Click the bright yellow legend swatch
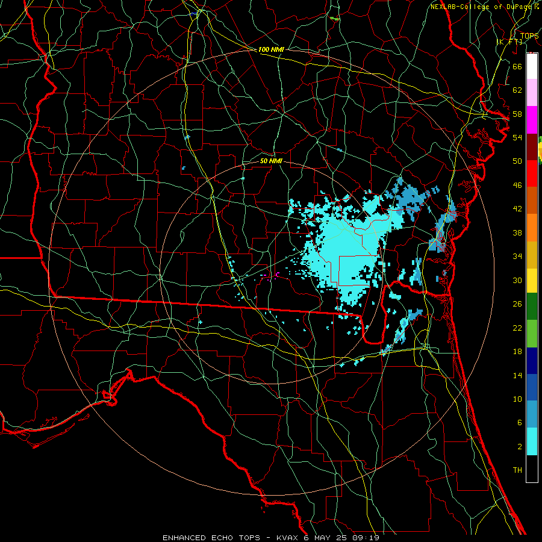The image size is (542, 542). (532, 280)
